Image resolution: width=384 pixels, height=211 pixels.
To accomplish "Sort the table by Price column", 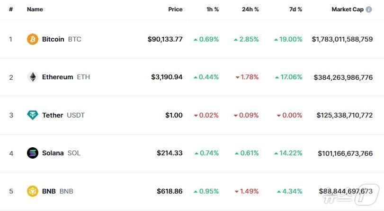I will 175,9.
